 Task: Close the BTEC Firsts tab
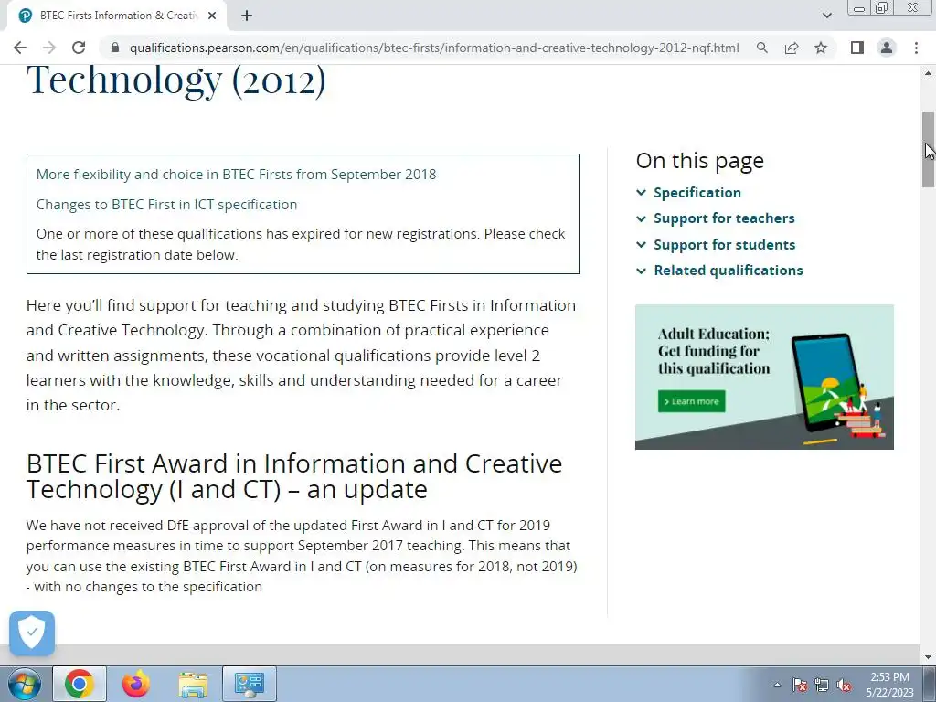pos(212,16)
